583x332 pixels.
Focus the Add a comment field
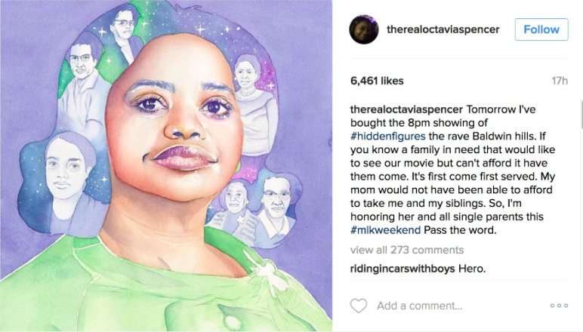419,306
